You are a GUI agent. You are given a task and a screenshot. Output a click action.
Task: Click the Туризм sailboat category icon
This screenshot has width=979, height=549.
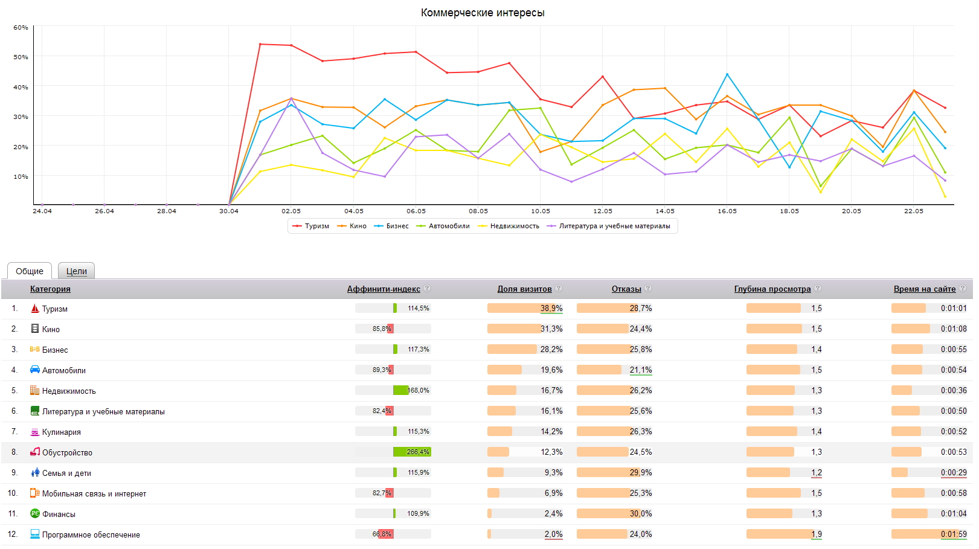(x=35, y=308)
